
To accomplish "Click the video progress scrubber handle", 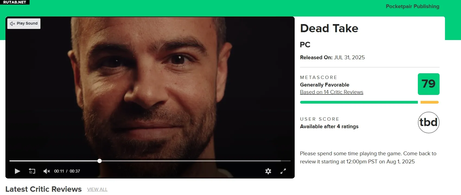I will tap(100, 161).
